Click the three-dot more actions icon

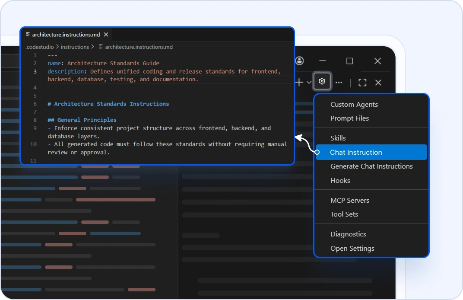[339, 82]
